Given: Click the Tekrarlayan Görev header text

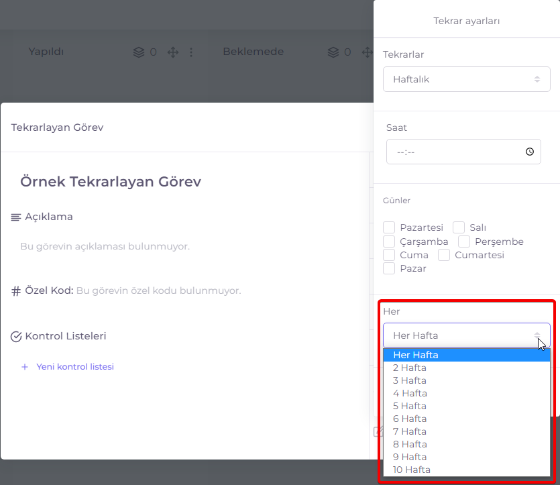Looking at the screenshot, I should [x=57, y=127].
